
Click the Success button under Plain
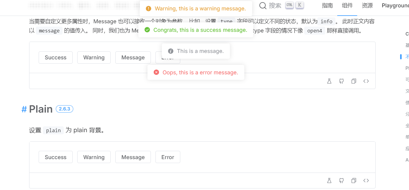[55, 157]
